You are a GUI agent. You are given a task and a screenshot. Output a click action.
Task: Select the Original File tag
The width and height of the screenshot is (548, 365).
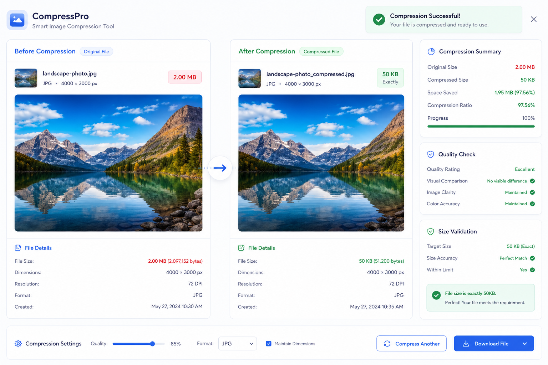click(96, 52)
